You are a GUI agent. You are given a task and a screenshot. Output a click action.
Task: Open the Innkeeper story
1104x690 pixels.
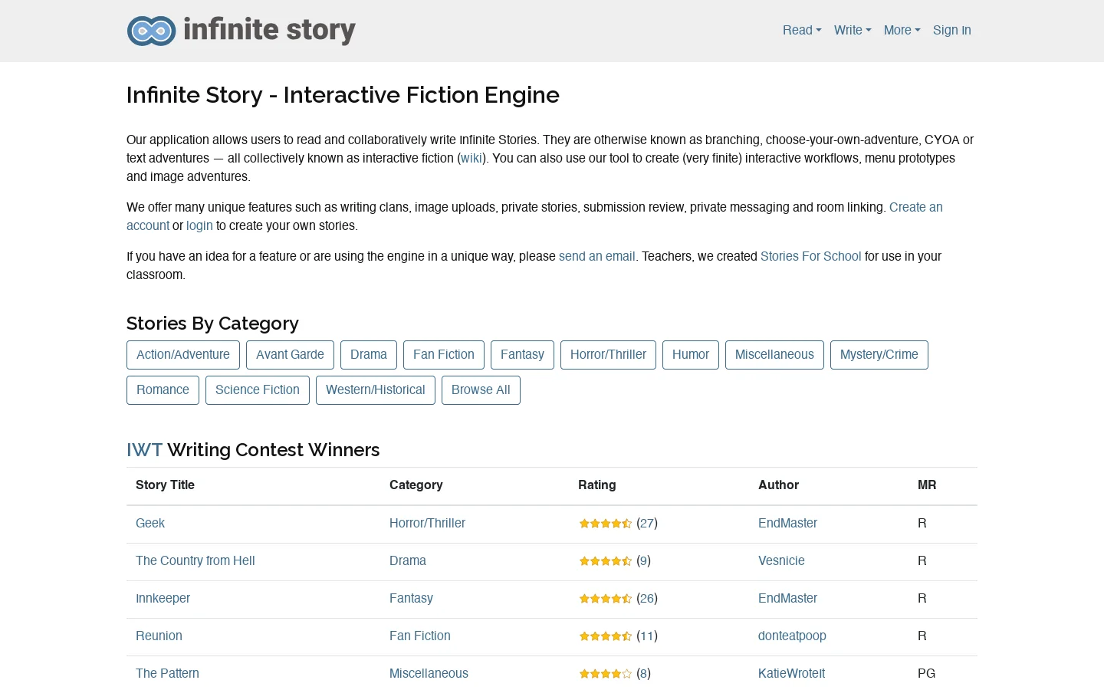(163, 598)
